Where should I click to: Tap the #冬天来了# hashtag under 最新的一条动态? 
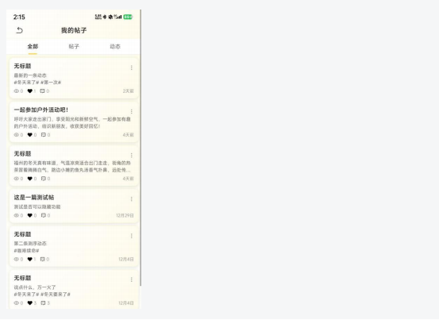27,83
